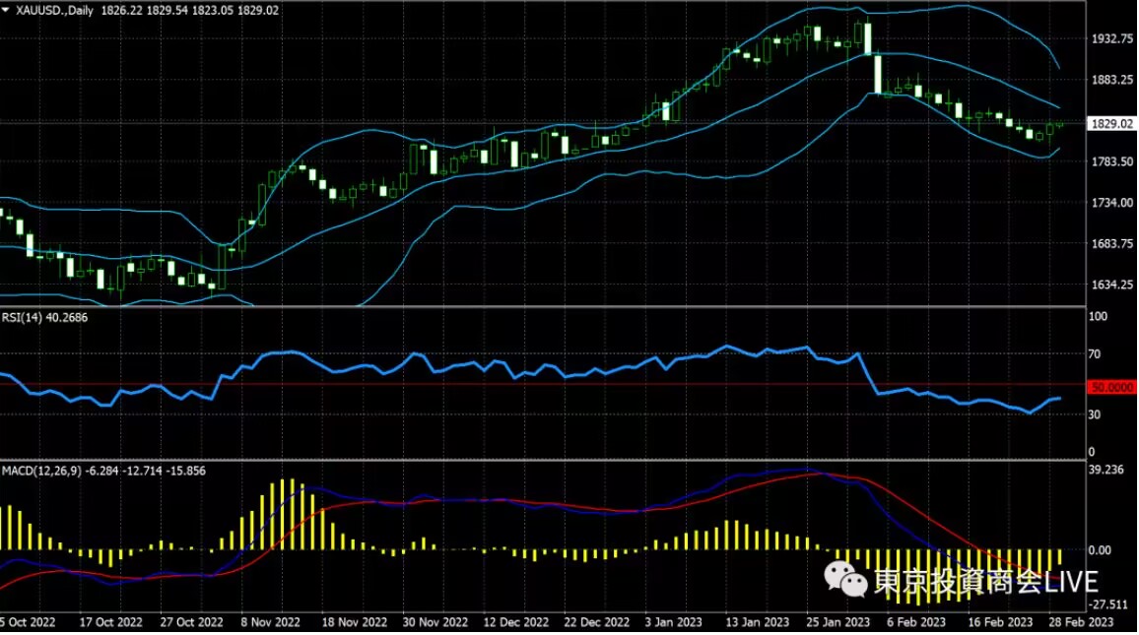The width and height of the screenshot is (1139, 635).
Task: Click the MACD scale value 39.236
Action: pyautogui.click(x=1106, y=471)
